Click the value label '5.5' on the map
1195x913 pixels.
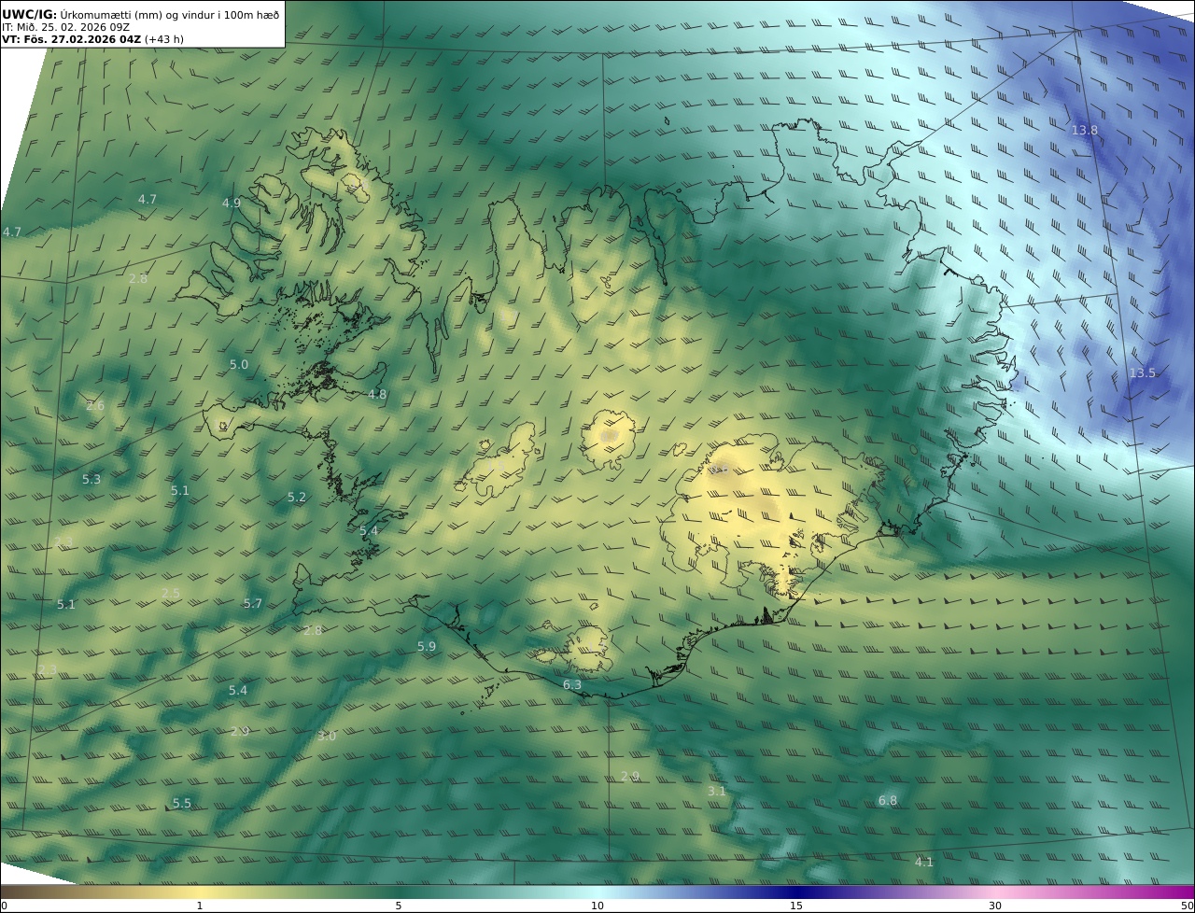click(x=181, y=803)
